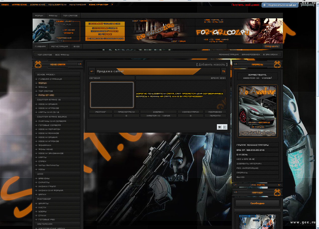This screenshot has height=229, width=319.
Task: Click В закладки link
Action: (270, 55)
